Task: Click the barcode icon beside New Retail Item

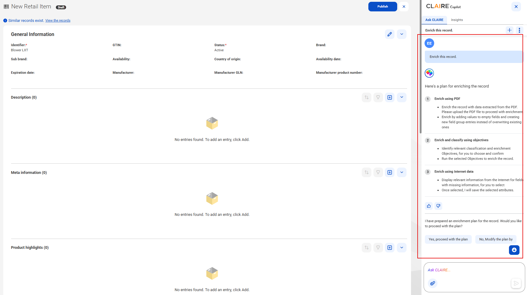Action: 6,7
